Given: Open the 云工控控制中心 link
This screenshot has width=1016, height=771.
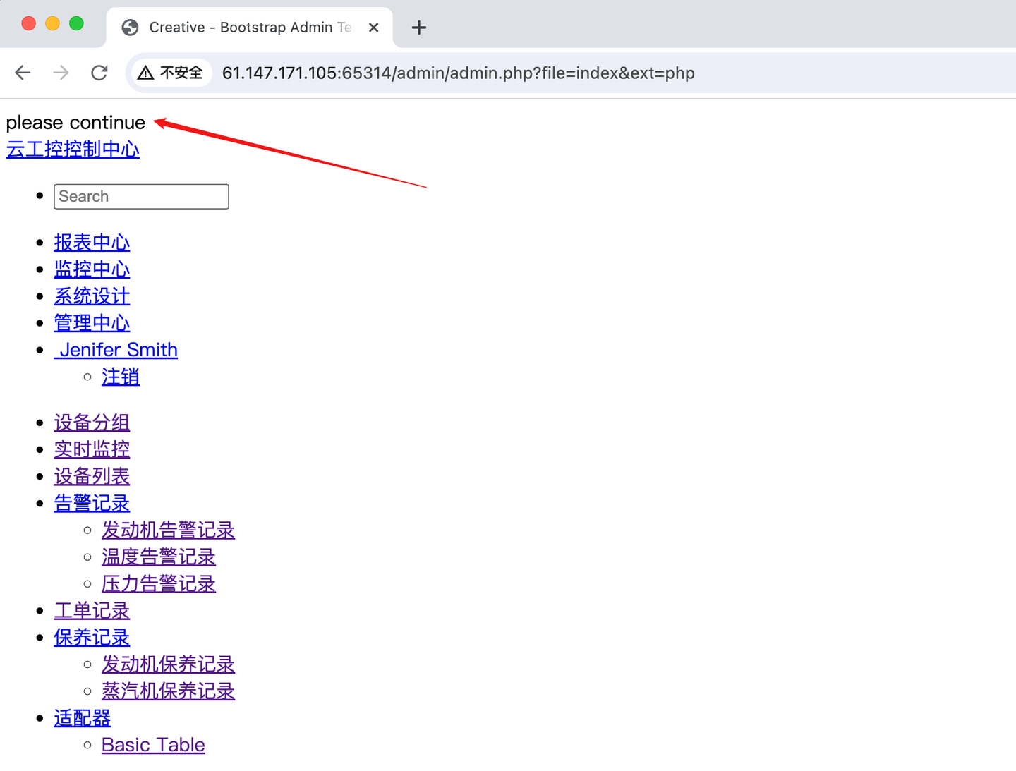Looking at the screenshot, I should pyautogui.click(x=73, y=150).
